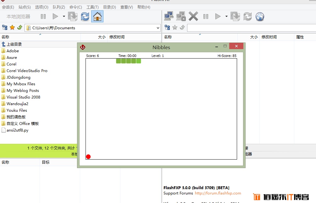Open the 查看(V) menu

[x=127, y=7]
